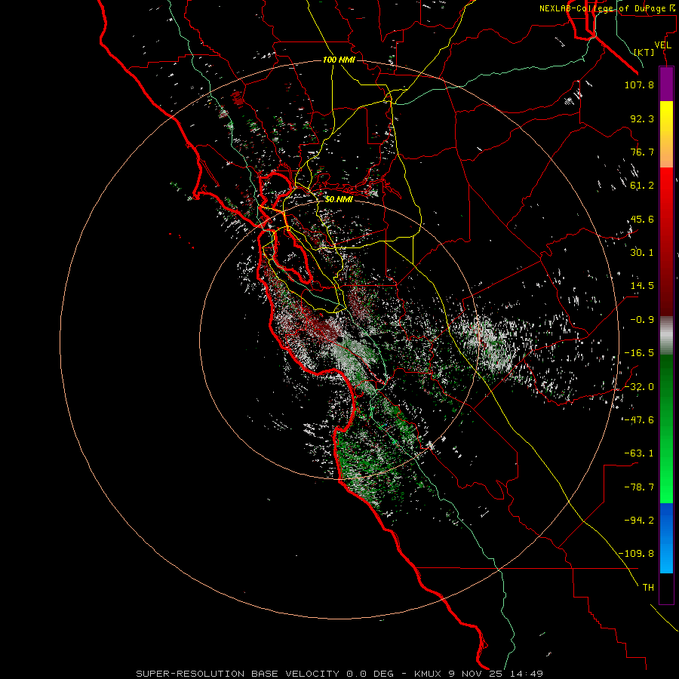Select the -94.2 velocity scale value
679x679 pixels.
pyautogui.click(x=639, y=520)
